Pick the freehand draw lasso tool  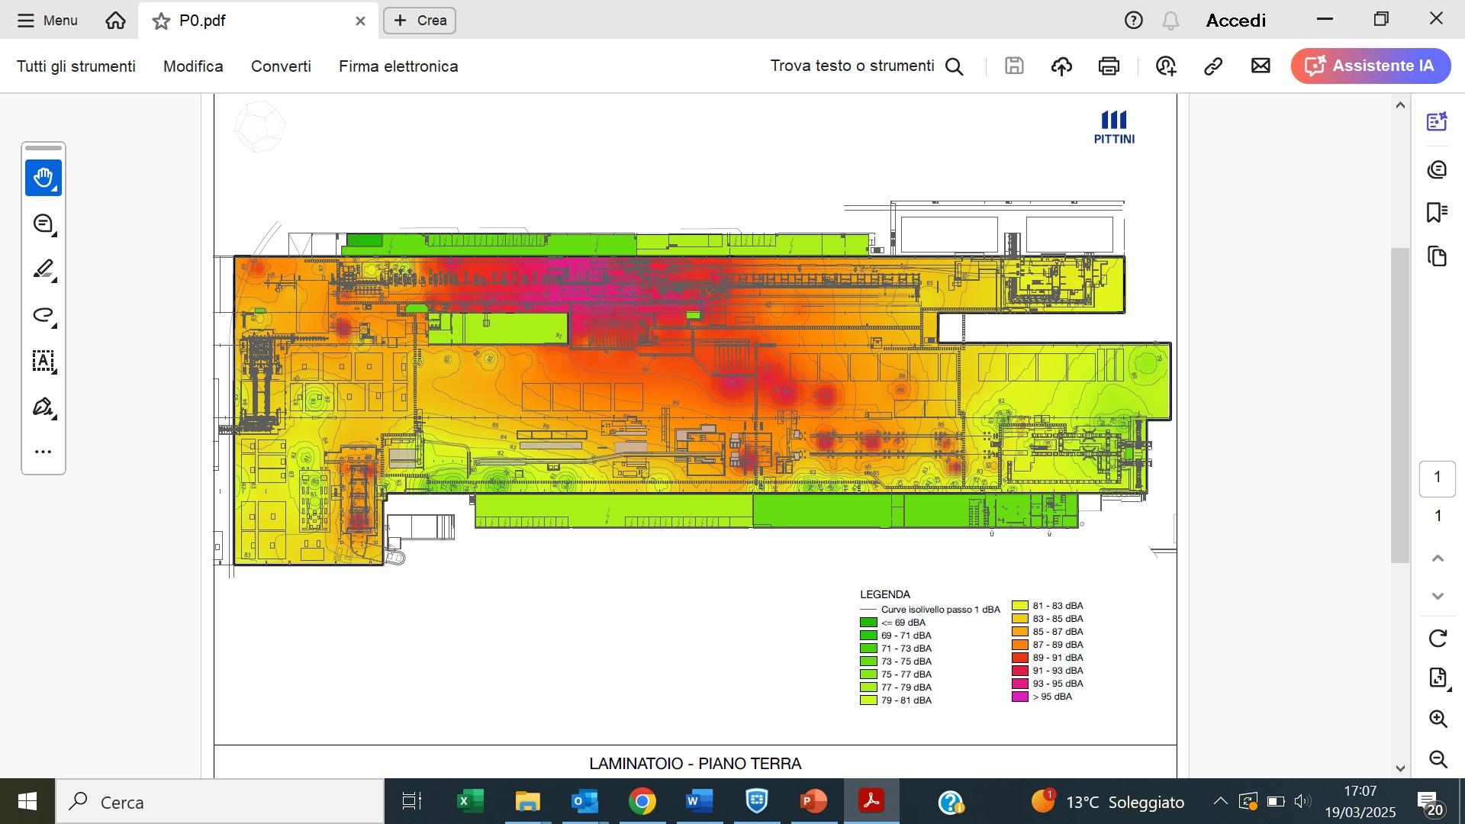coord(43,315)
